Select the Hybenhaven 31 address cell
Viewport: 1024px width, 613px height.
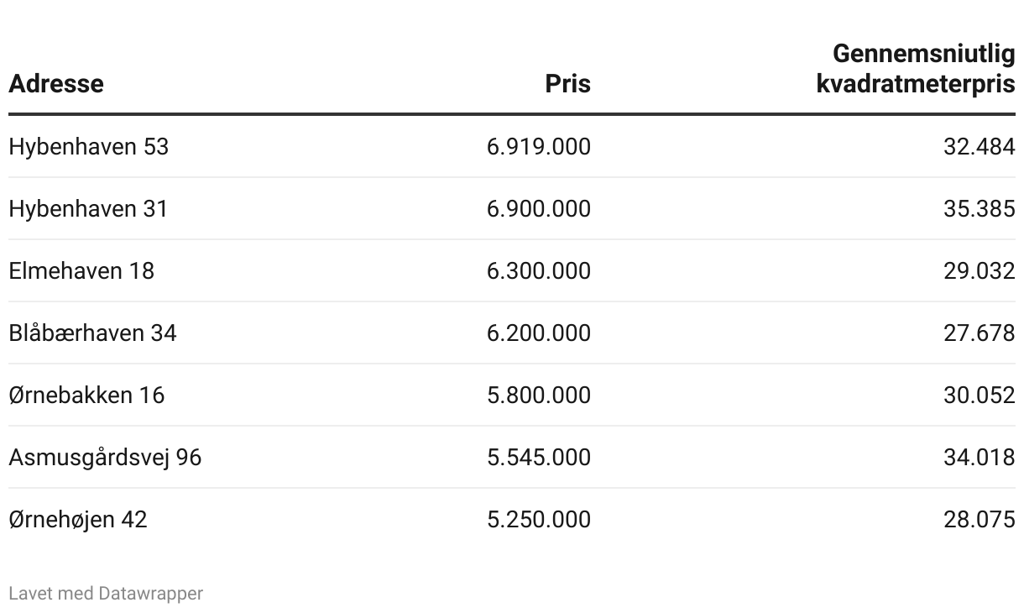(x=88, y=209)
